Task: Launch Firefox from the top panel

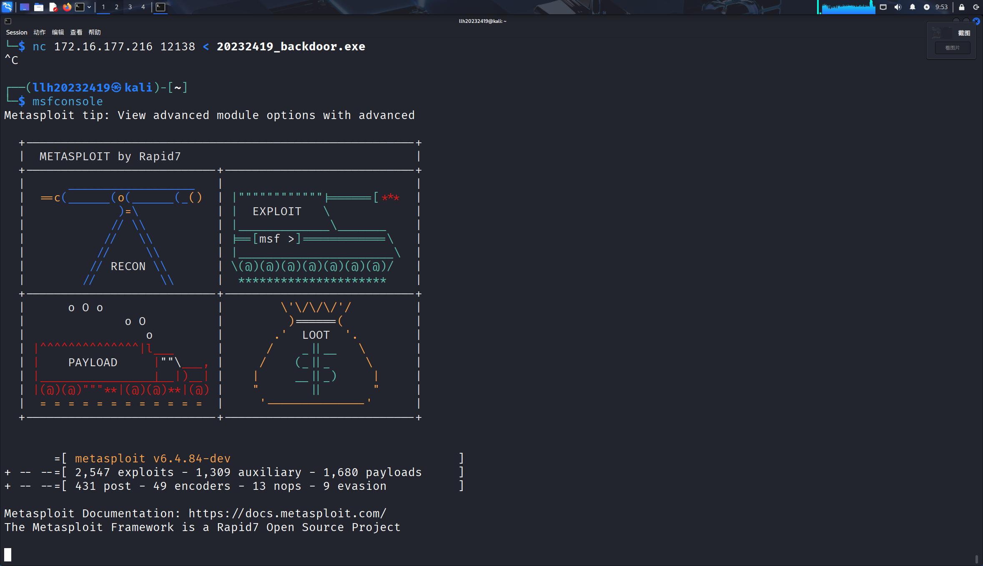Action: click(67, 7)
